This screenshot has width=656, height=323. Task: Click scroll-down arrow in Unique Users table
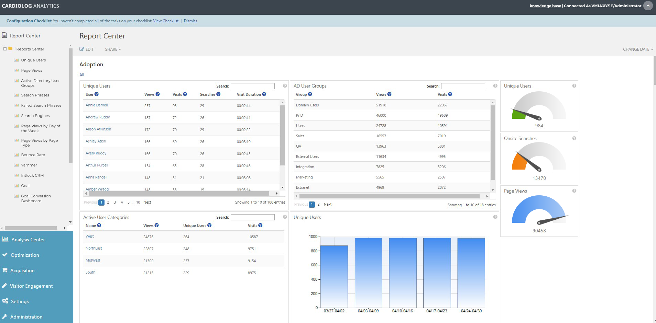pyautogui.click(x=282, y=187)
